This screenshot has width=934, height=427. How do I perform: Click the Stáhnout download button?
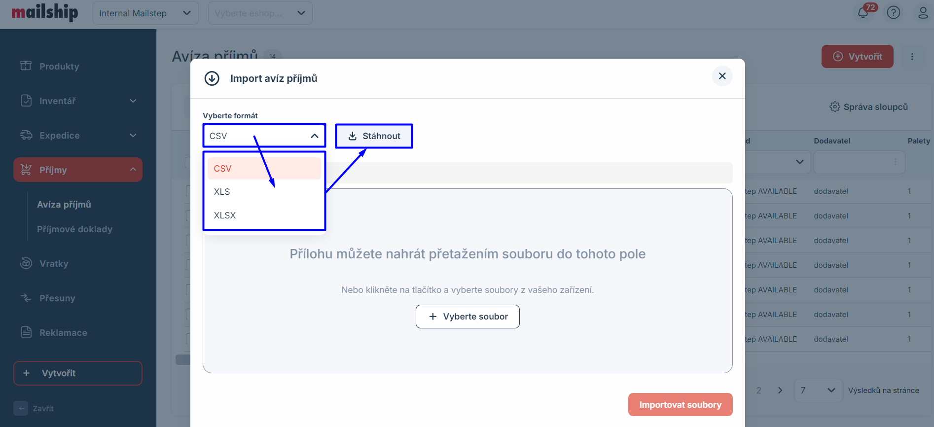(374, 136)
